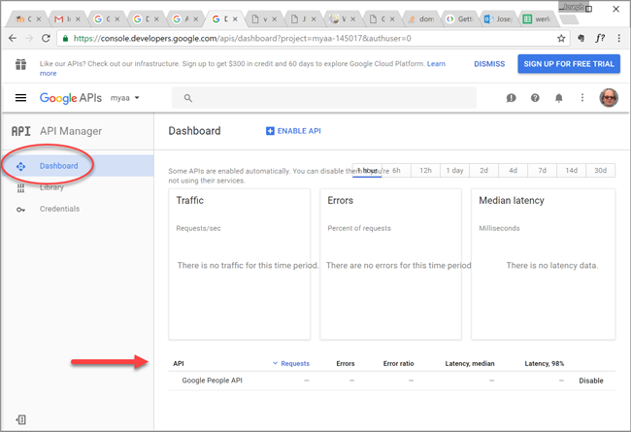The image size is (631, 432).
Task: Dismiss the free trial banner
Action: click(489, 64)
